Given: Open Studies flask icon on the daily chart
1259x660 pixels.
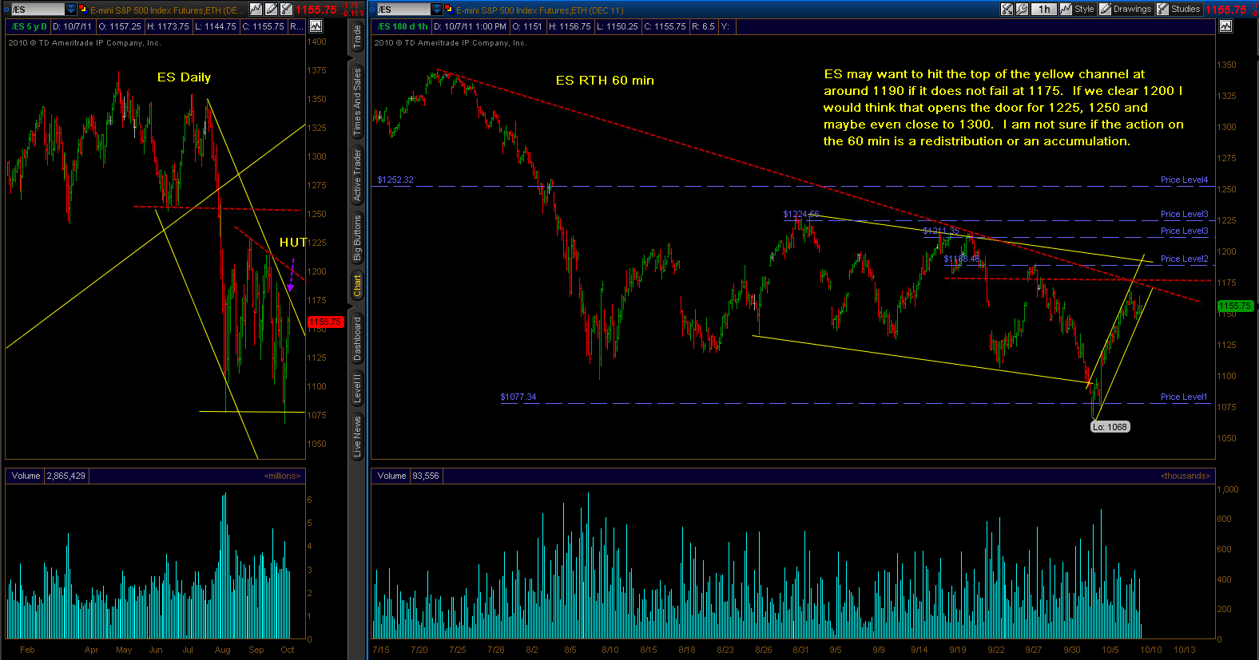Looking at the screenshot, I should [287, 9].
